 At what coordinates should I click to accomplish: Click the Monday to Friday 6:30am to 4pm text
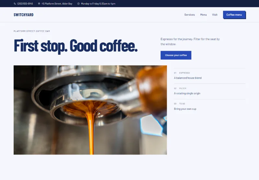tap(98, 4)
